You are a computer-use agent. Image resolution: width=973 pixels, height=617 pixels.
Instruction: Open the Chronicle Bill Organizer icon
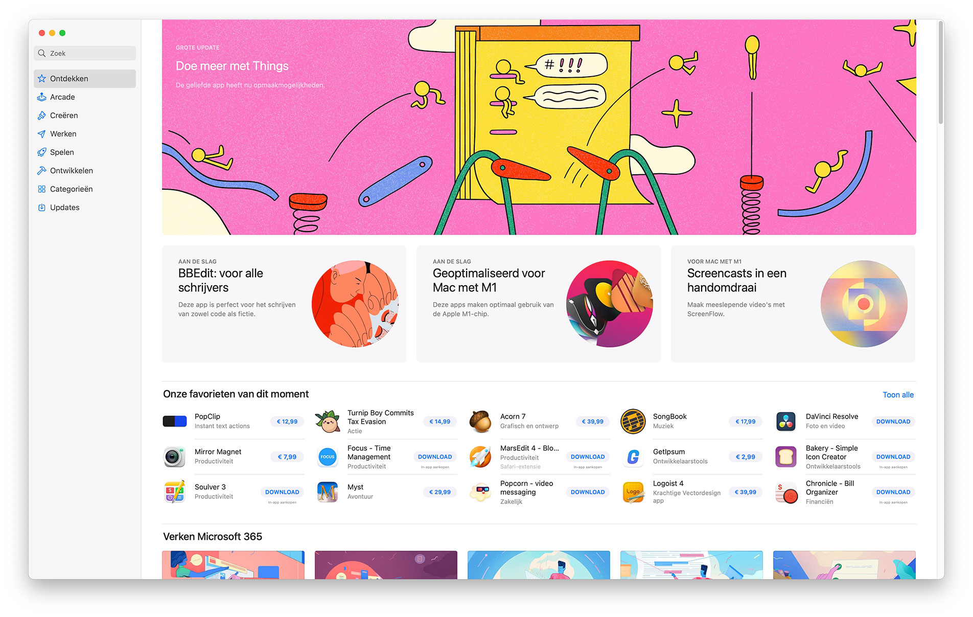pos(786,492)
